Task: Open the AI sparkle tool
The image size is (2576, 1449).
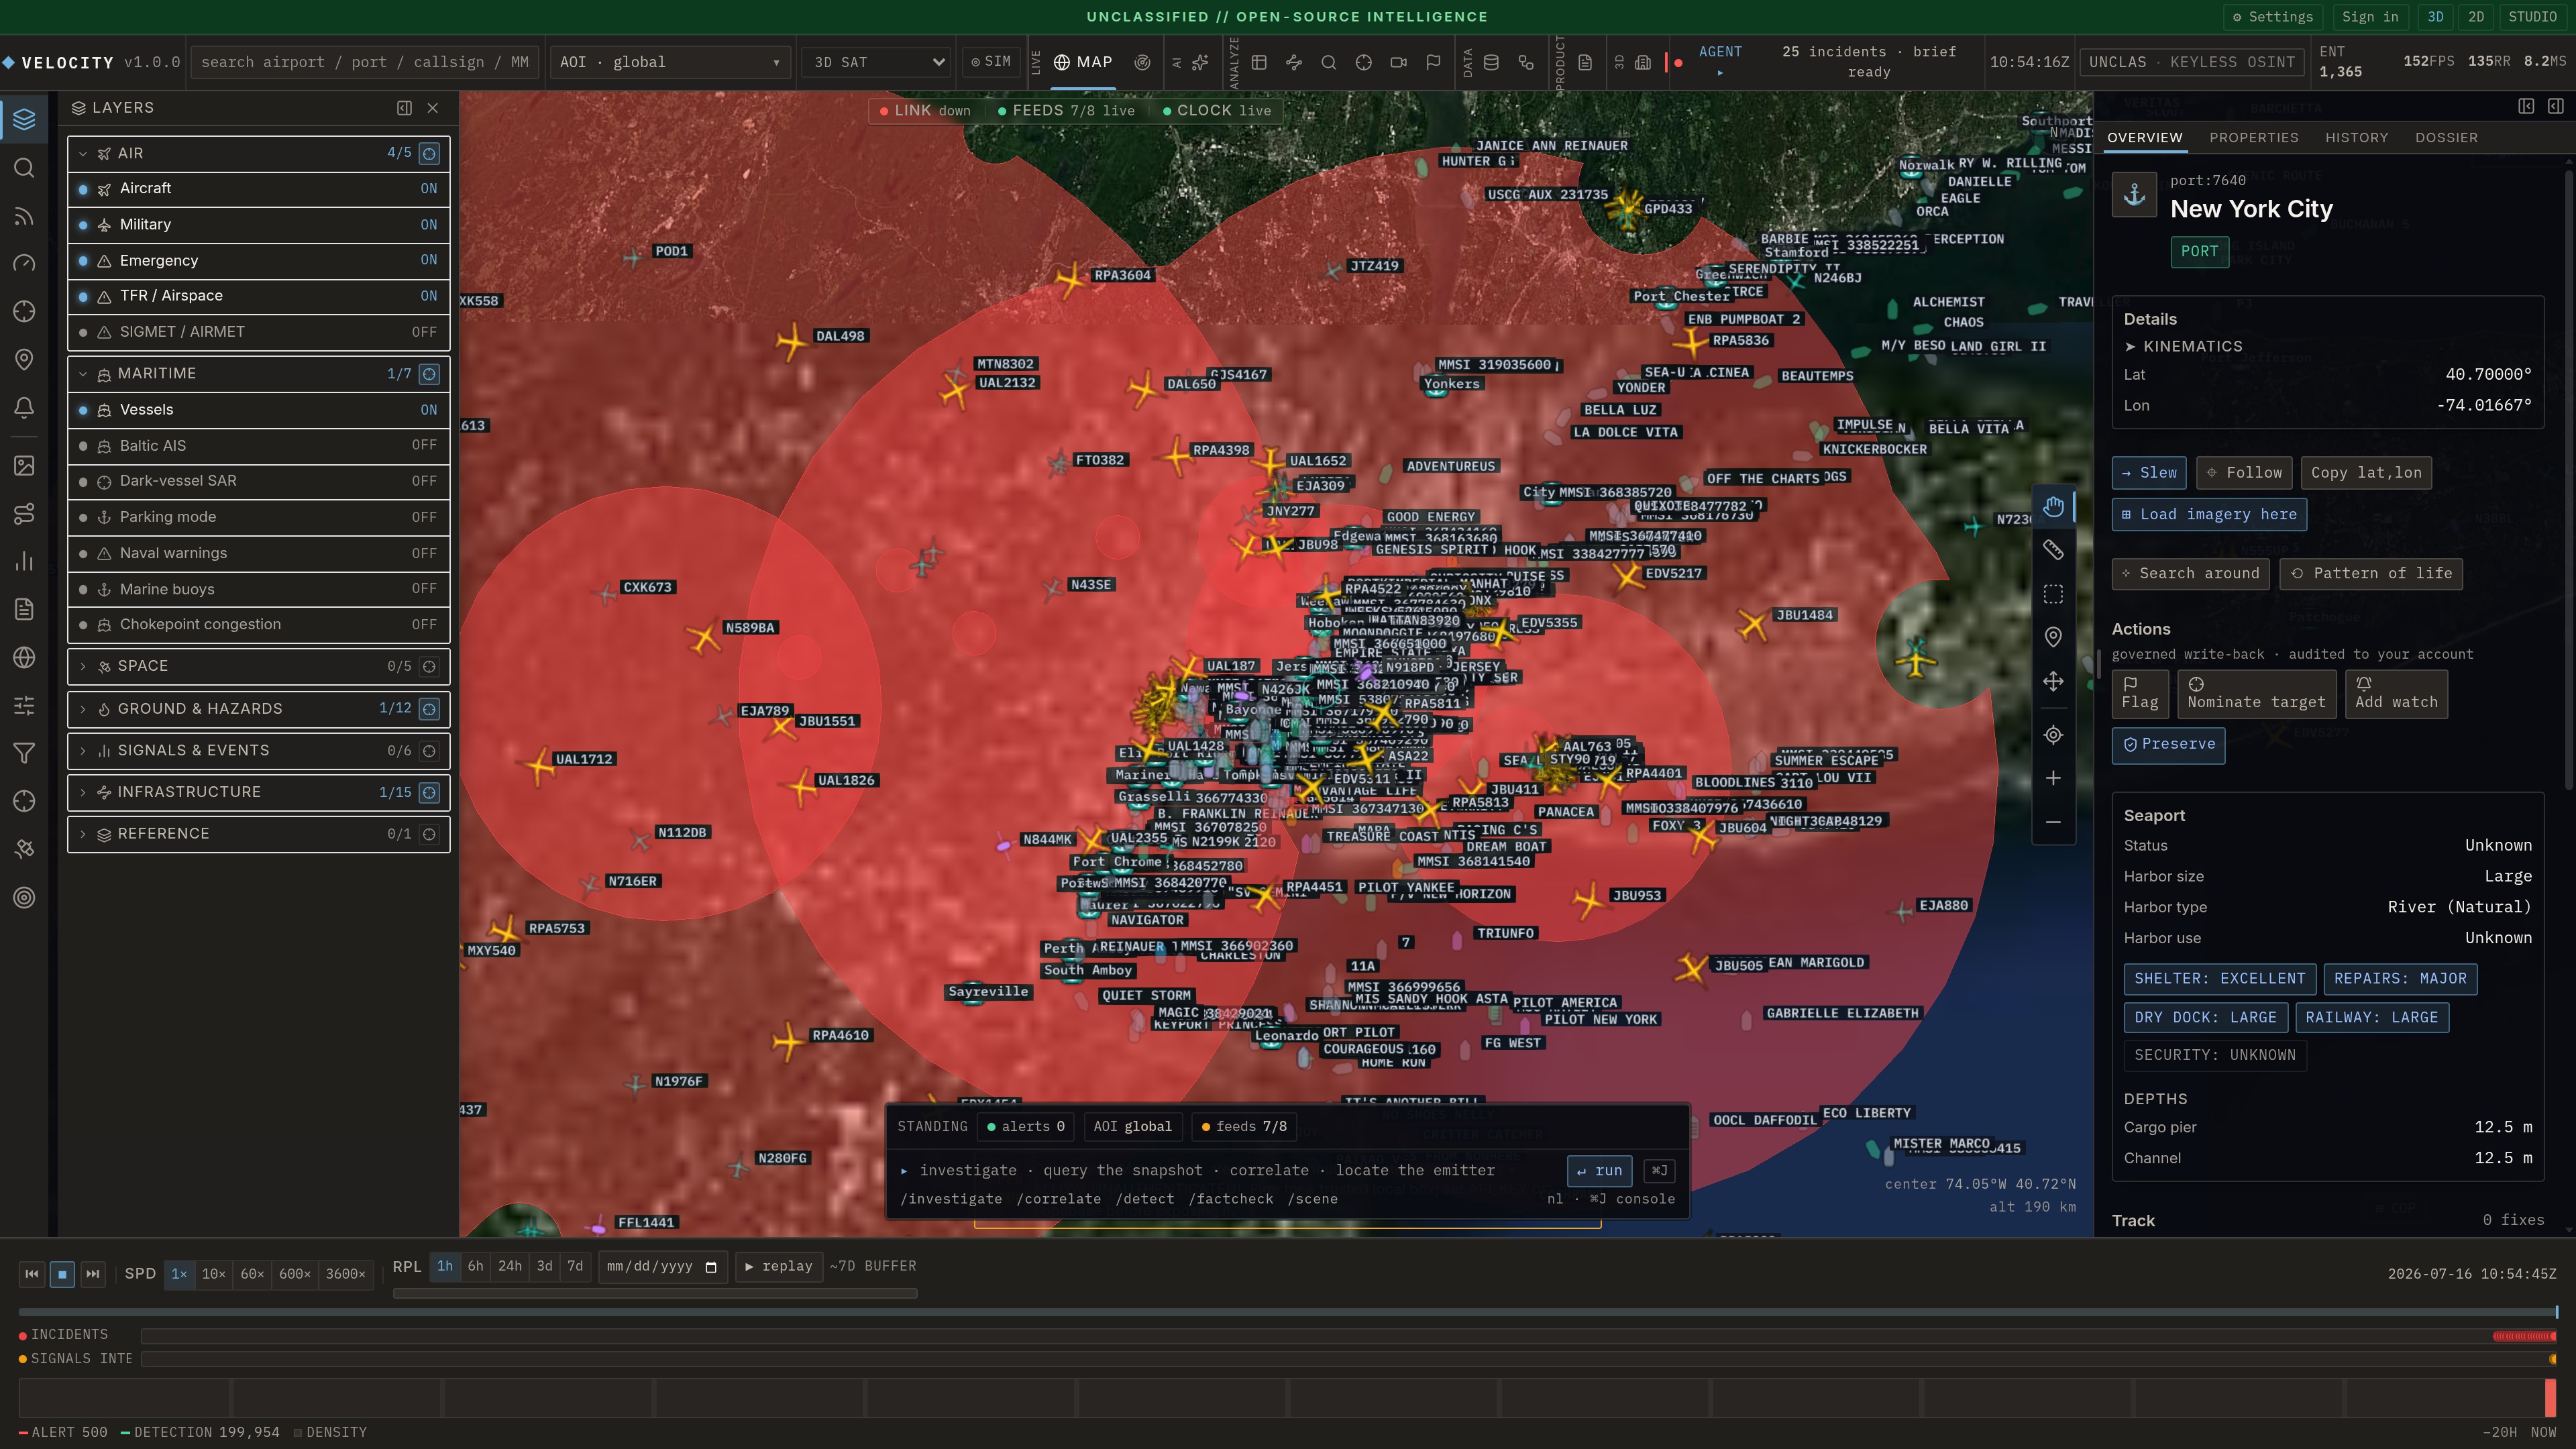Action: pos(1200,62)
